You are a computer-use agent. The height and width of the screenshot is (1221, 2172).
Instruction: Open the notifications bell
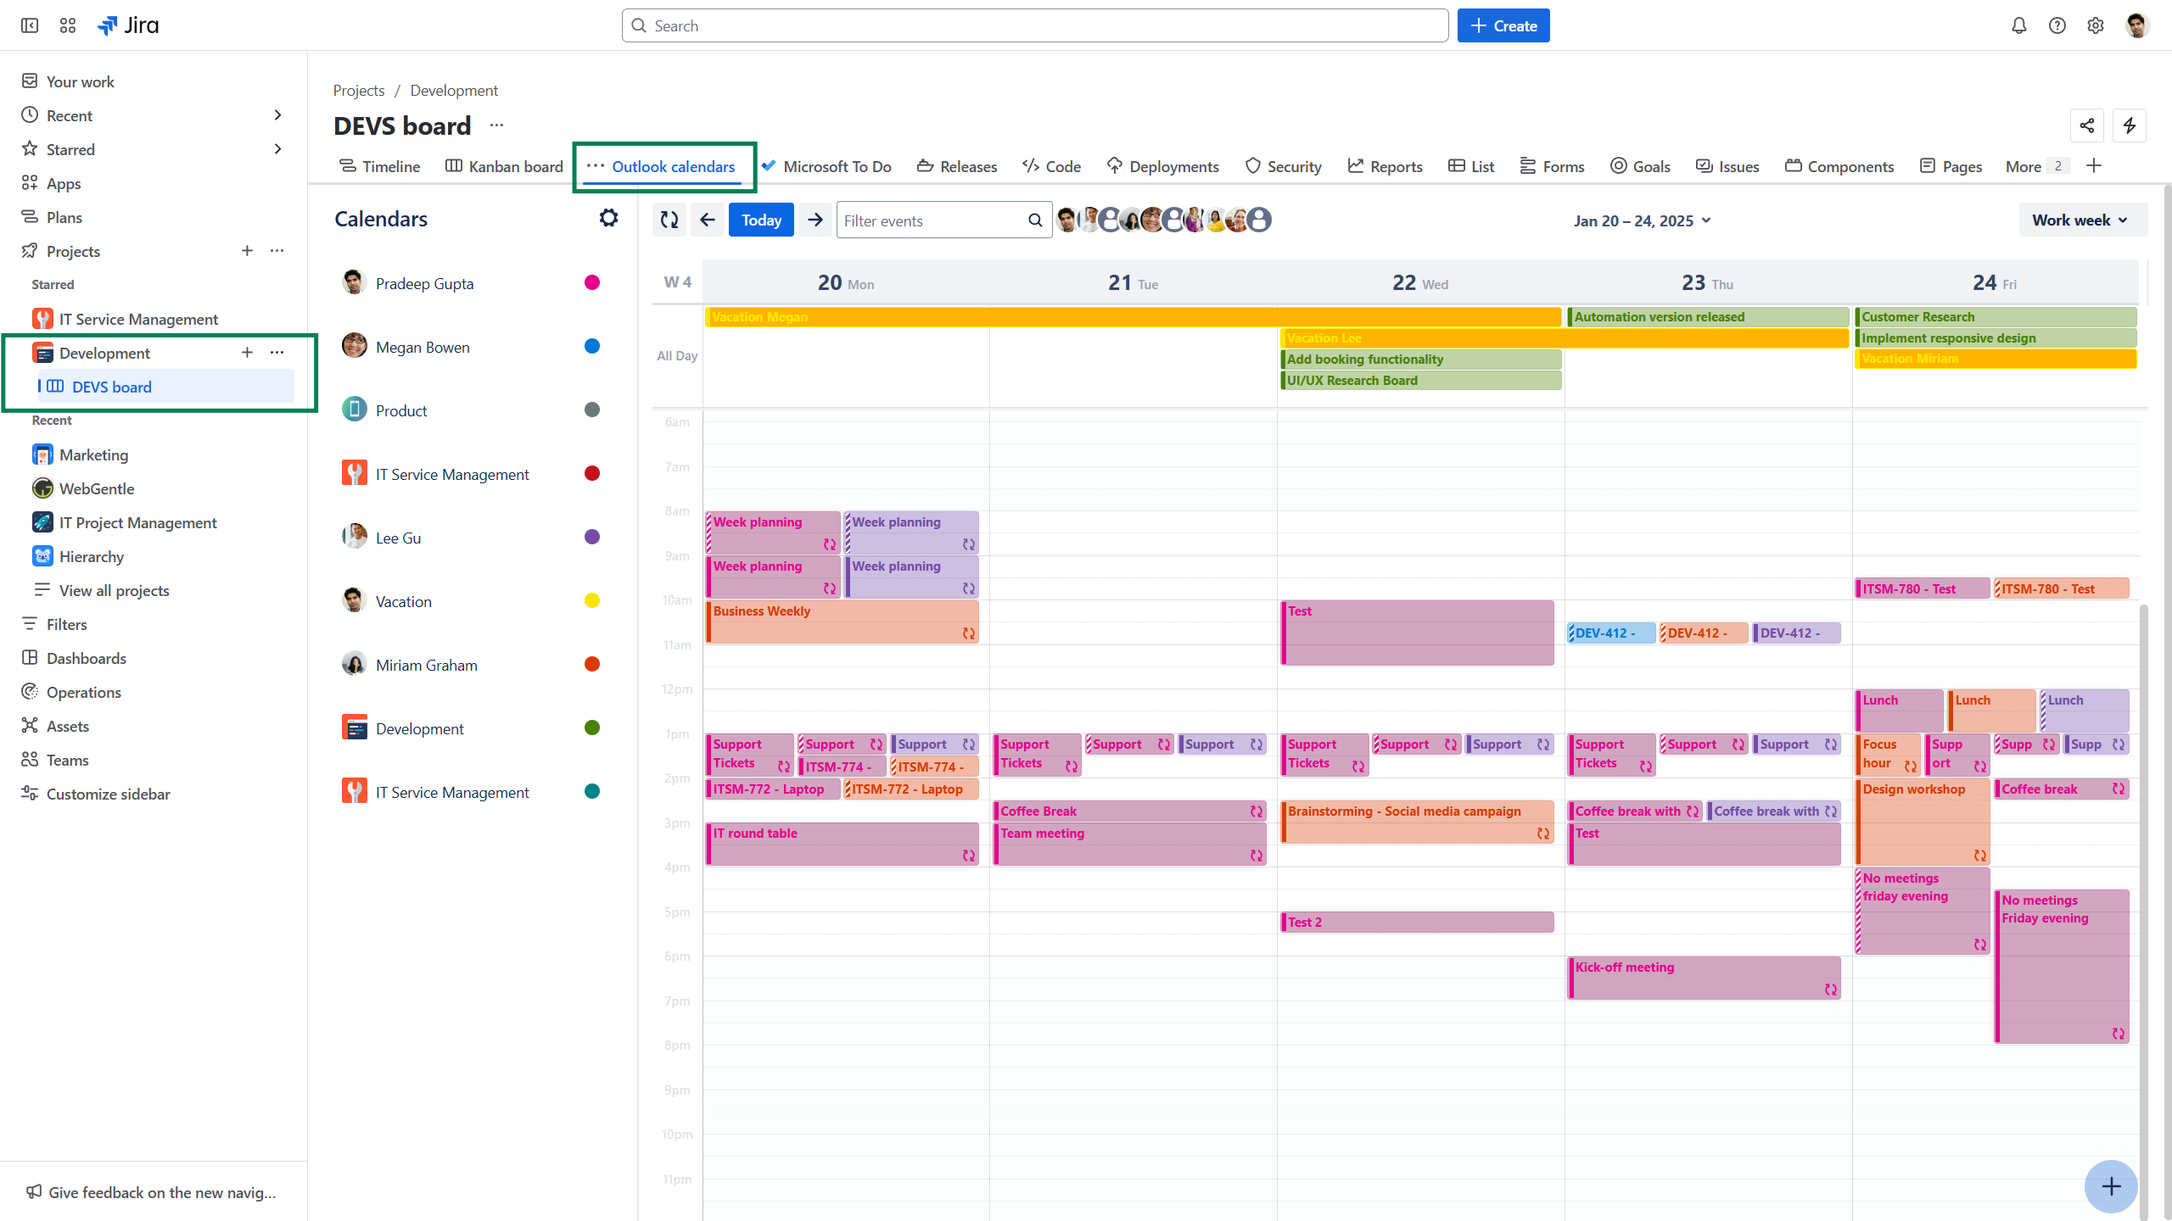click(x=2018, y=25)
